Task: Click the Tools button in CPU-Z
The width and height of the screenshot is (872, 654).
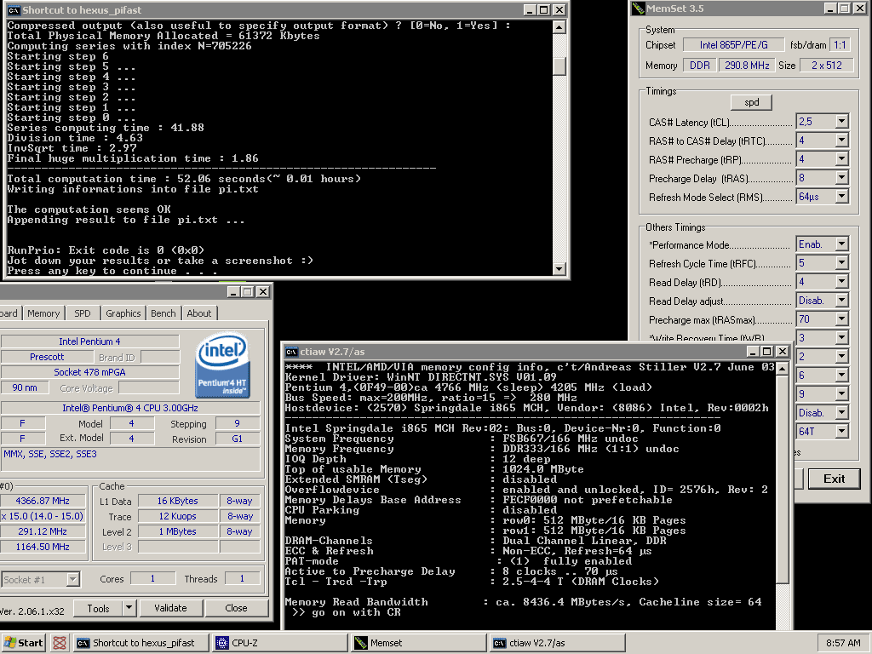Action: click(x=98, y=608)
